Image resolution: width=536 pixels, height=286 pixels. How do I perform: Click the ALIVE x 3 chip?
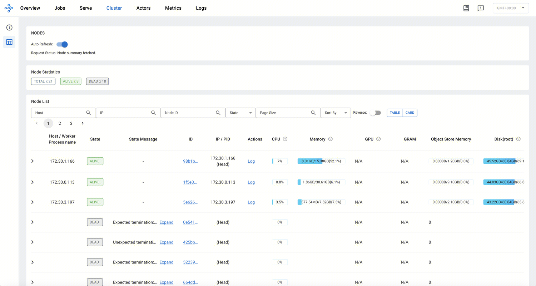pyautogui.click(x=71, y=81)
